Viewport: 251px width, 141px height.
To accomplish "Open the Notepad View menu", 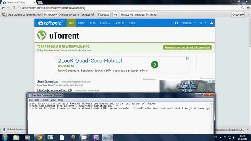I will (x=53, y=100).
